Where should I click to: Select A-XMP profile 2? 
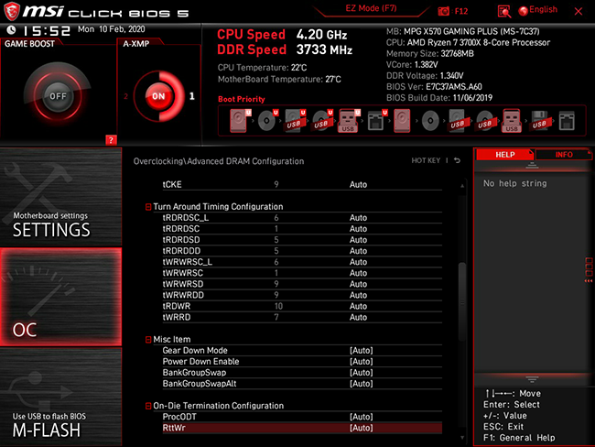126,96
